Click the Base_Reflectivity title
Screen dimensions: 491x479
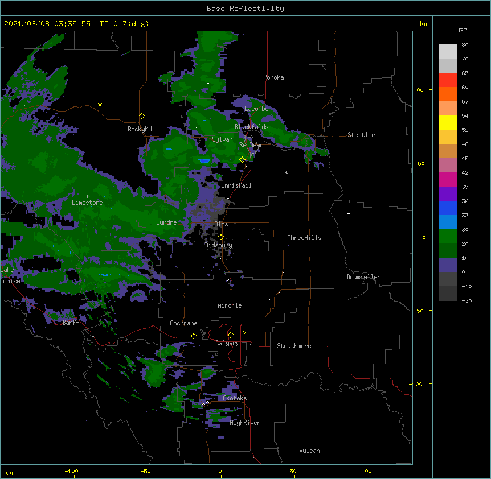[245, 9]
